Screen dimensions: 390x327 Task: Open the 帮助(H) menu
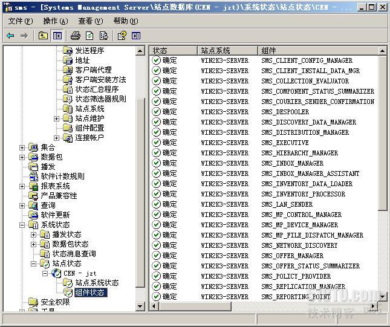(x=126, y=21)
